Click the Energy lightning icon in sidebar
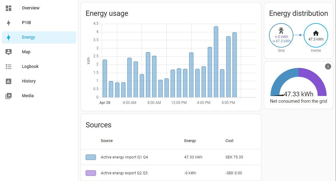This screenshot has width=336, height=181. [x=9, y=37]
